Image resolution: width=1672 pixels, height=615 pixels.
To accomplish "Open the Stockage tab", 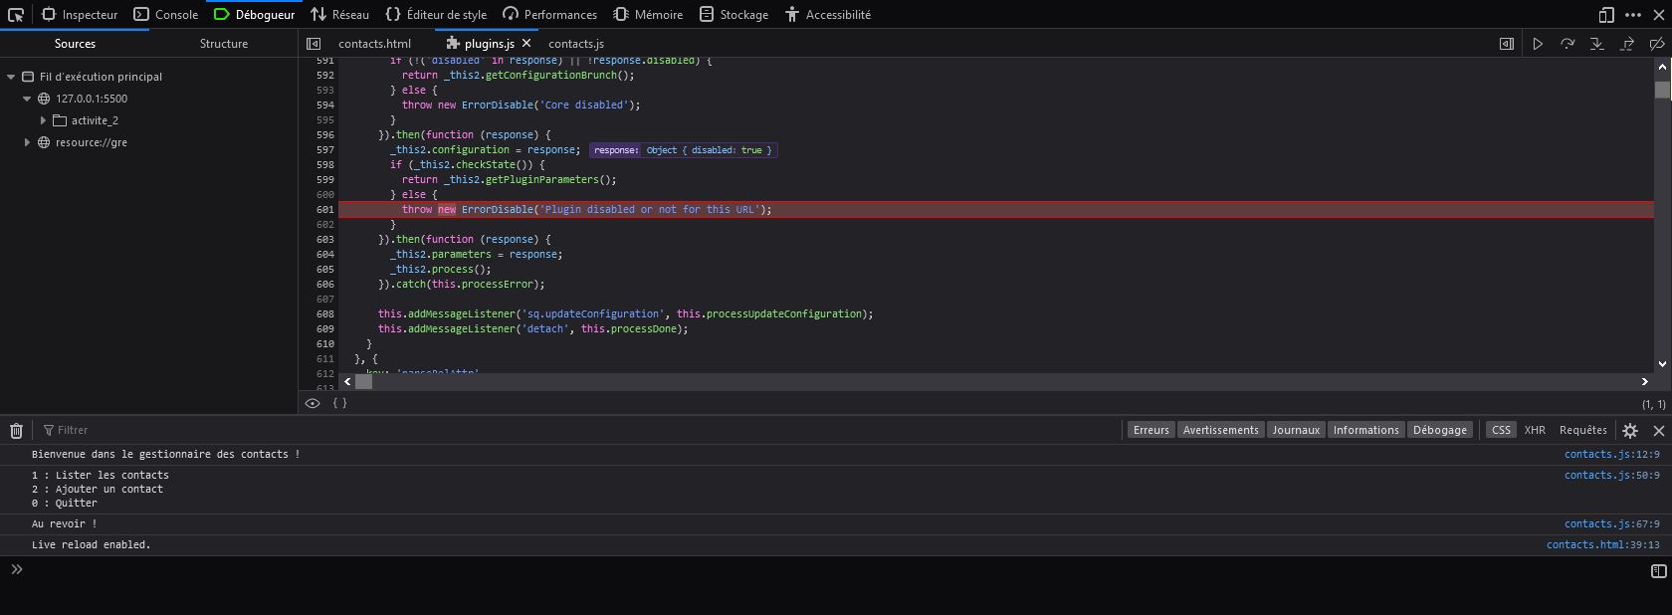I will (x=733, y=15).
